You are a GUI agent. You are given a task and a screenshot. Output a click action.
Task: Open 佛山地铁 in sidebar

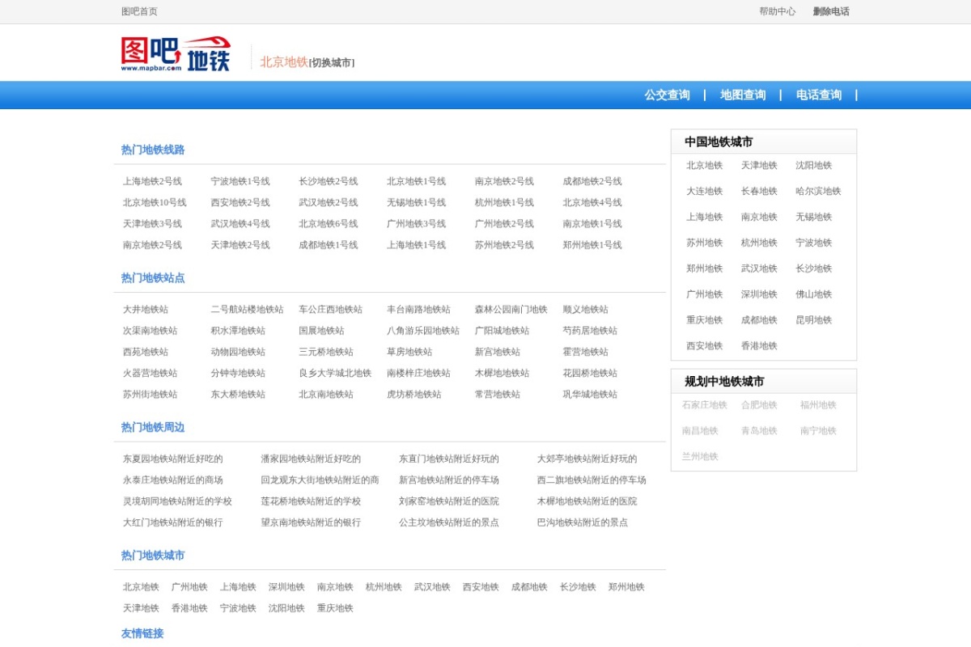813,294
